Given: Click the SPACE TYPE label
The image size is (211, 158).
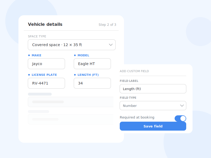Looking at the screenshot, I should pyautogui.click(x=37, y=36).
